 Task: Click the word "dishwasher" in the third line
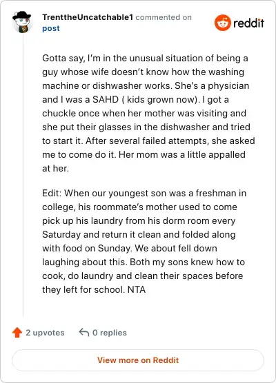click(x=117, y=85)
